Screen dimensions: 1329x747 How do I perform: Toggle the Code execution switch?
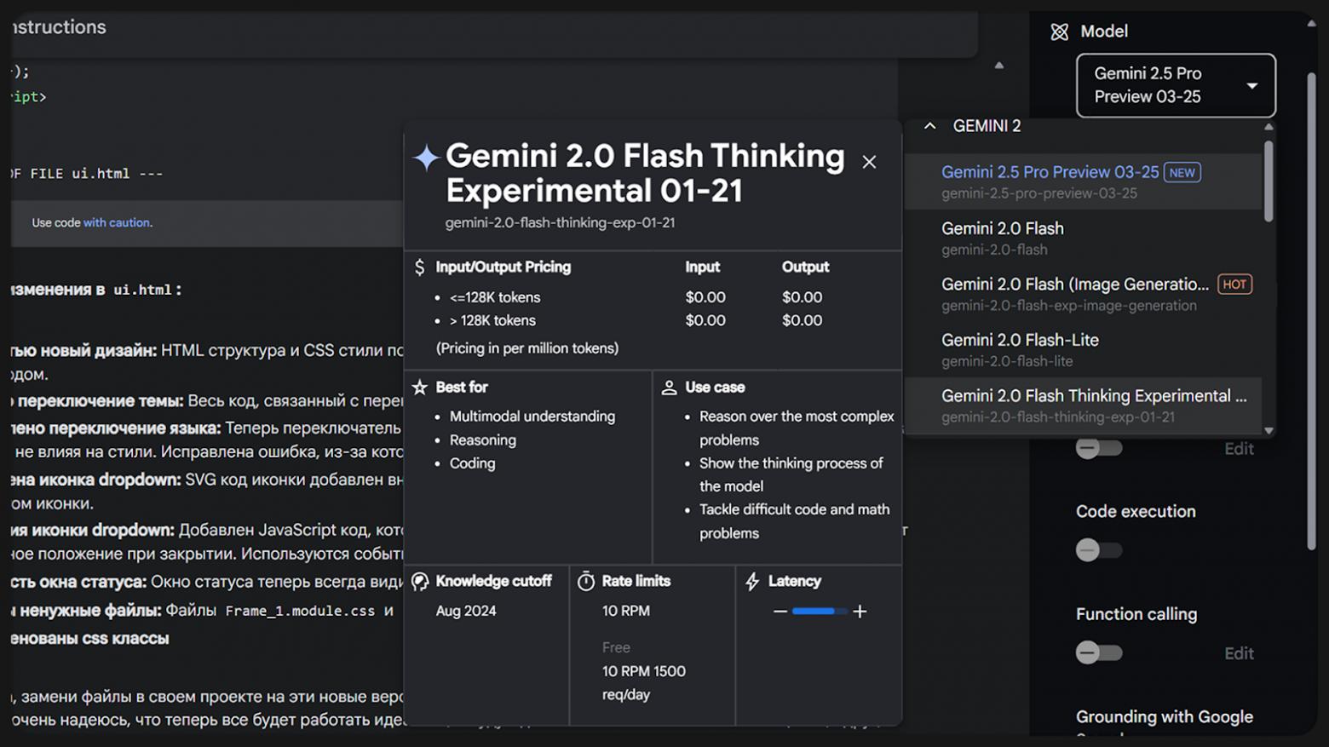click(x=1098, y=550)
